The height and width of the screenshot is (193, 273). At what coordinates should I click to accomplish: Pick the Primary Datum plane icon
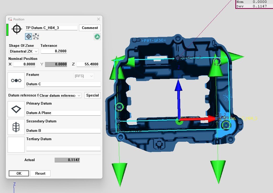pos(16,109)
